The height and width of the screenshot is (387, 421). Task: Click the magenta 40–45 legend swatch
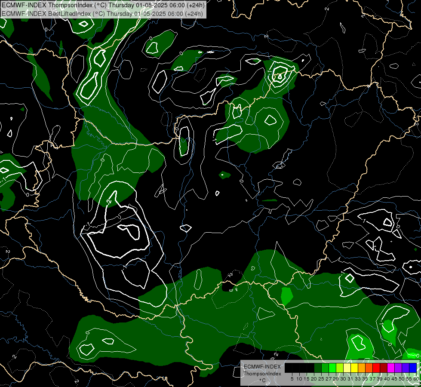pos(391,368)
